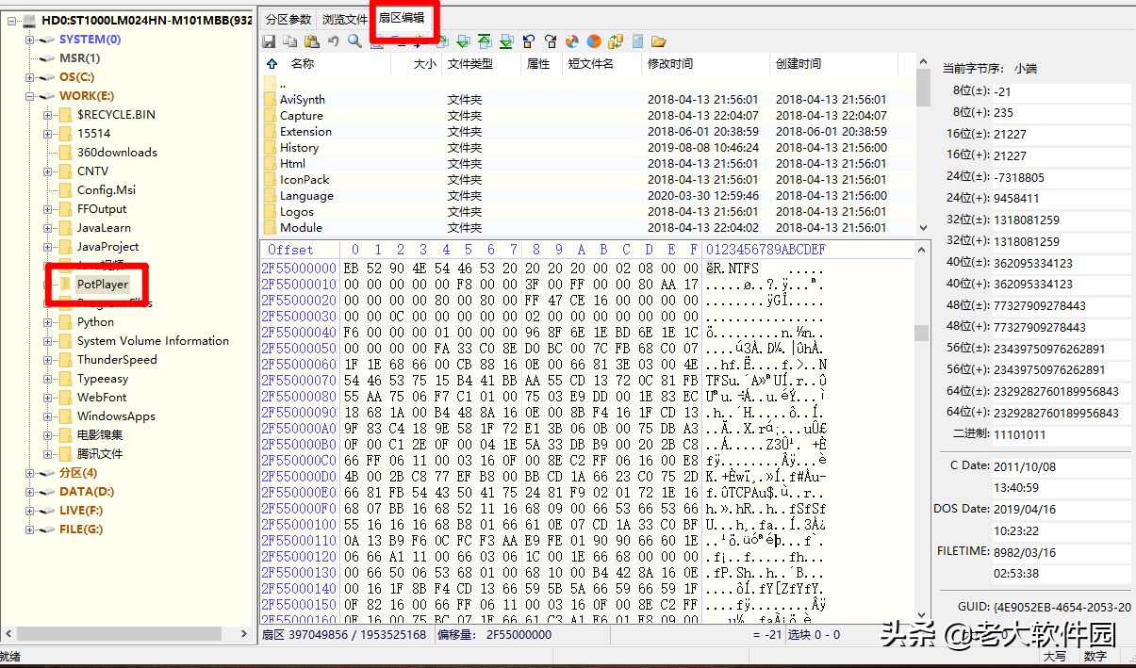
Task: Open the 浏览文件 tab
Action: [345, 19]
